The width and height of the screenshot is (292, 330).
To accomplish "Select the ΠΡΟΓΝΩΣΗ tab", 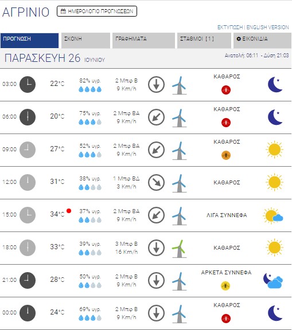I will 29,41.
